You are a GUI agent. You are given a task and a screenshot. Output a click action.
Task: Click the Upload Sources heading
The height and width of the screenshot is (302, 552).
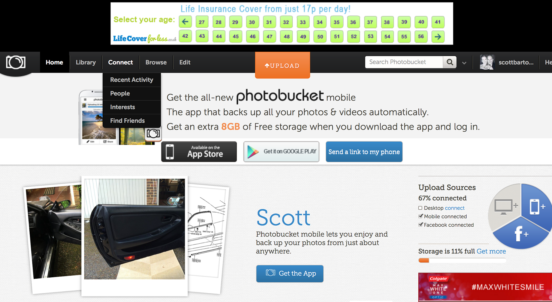pos(447,187)
